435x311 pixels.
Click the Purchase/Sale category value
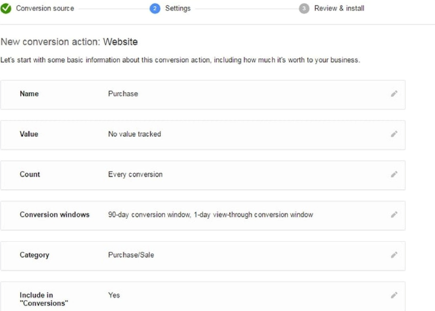pos(131,255)
